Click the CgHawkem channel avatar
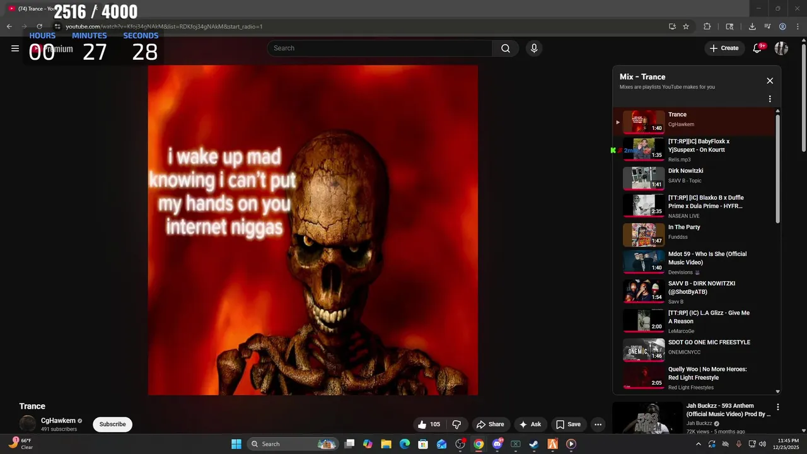Image resolution: width=807 pixels, height=454 pixels. (28, 424)
